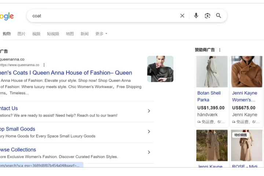The height and width of the screenshot is (176, 264).
Task: Click the US$1,395.00 price
Action: (211, 108)
